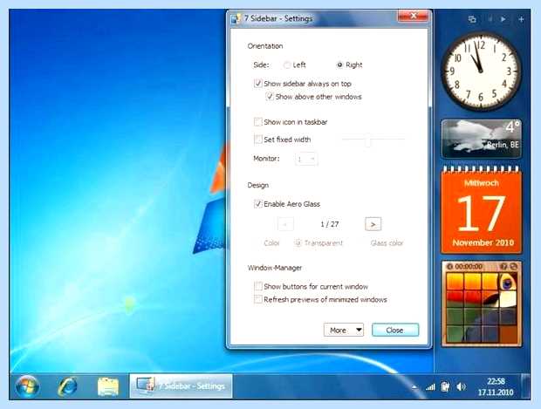The height and width of the screenshot is (409, 541).
Task: Click the power battery tray icon
Action: point(445,387)
